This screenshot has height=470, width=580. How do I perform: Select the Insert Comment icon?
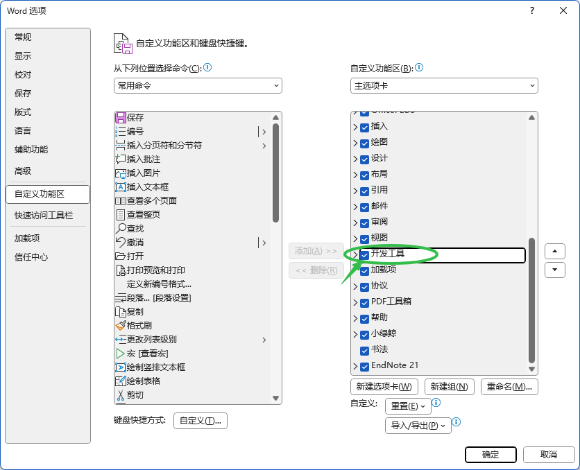tap(121, 159)
